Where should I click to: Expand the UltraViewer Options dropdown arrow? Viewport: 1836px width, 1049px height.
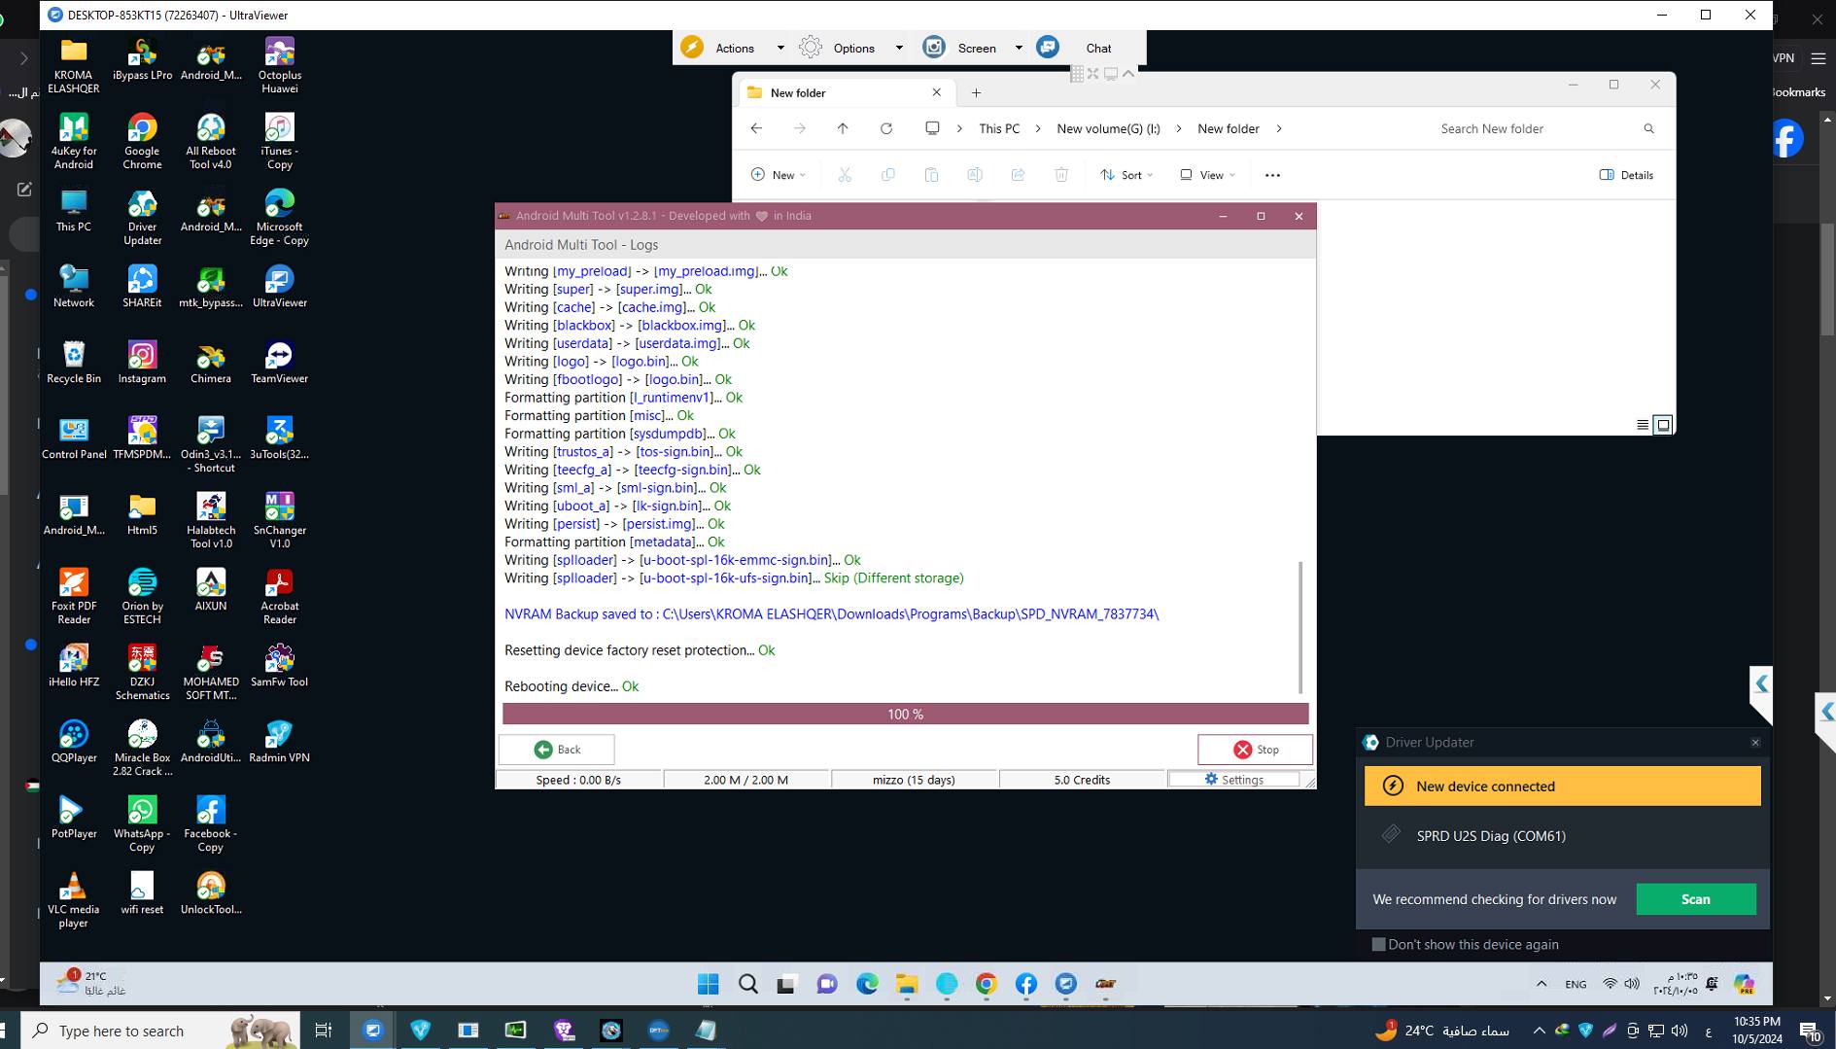(x=899, y=48)
